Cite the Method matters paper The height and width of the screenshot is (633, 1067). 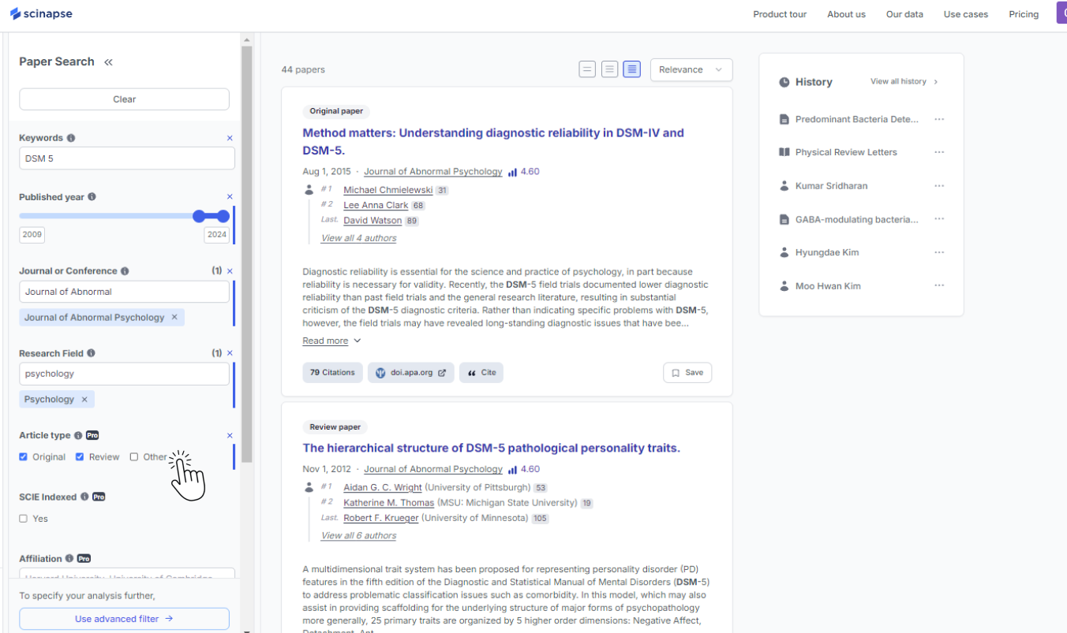[481, 373]
